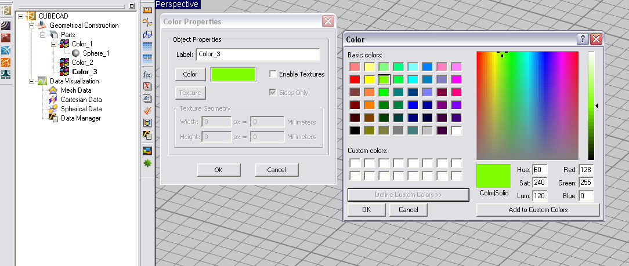Click Cancel in the Color Properties dialog
629x266 pixels.
[276, 170]
